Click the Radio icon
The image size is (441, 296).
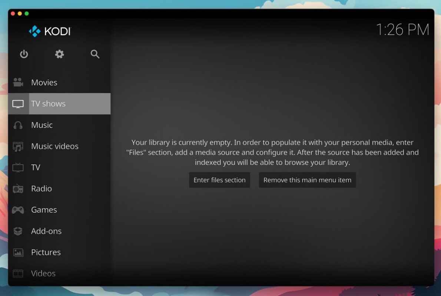coord(18,188)
